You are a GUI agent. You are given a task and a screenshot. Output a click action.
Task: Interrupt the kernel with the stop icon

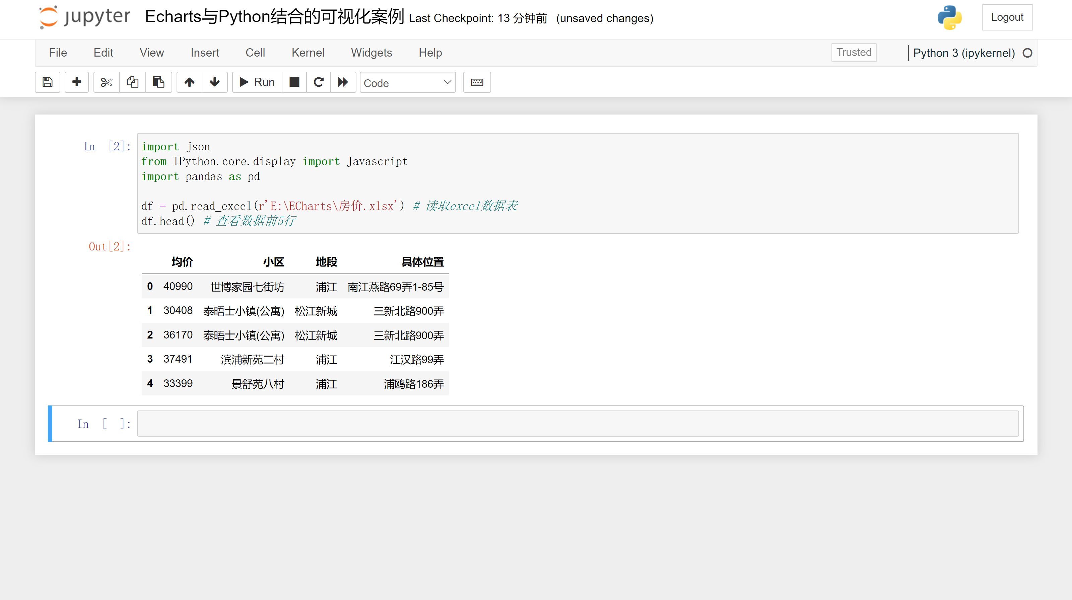pos(294,82)
